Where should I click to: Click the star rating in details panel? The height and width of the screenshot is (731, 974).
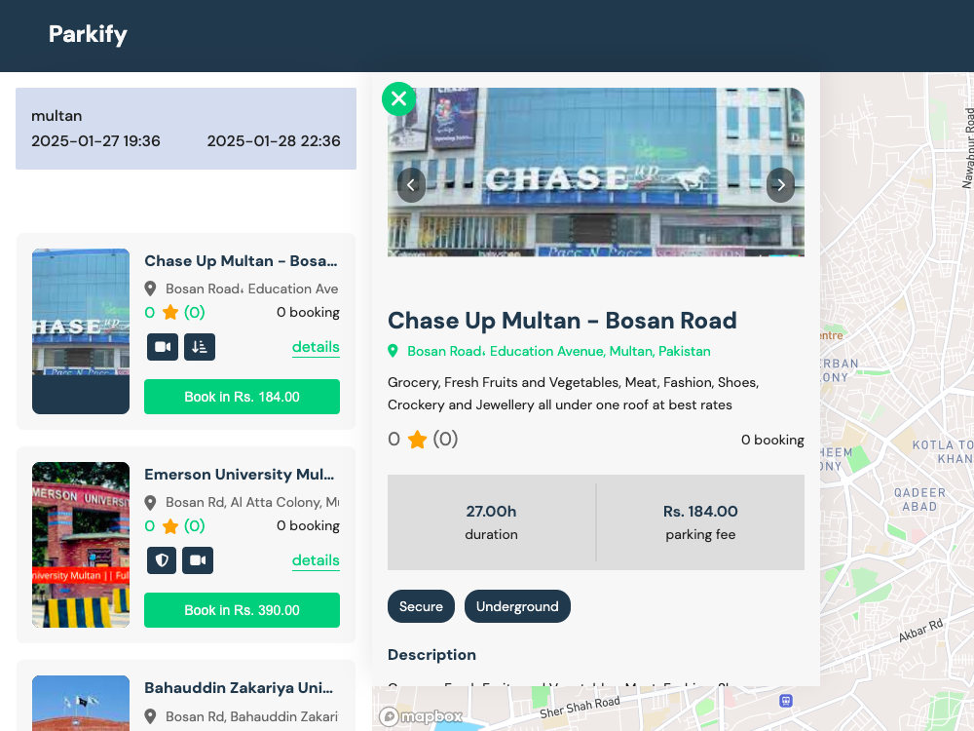click(x=418, y=440)
